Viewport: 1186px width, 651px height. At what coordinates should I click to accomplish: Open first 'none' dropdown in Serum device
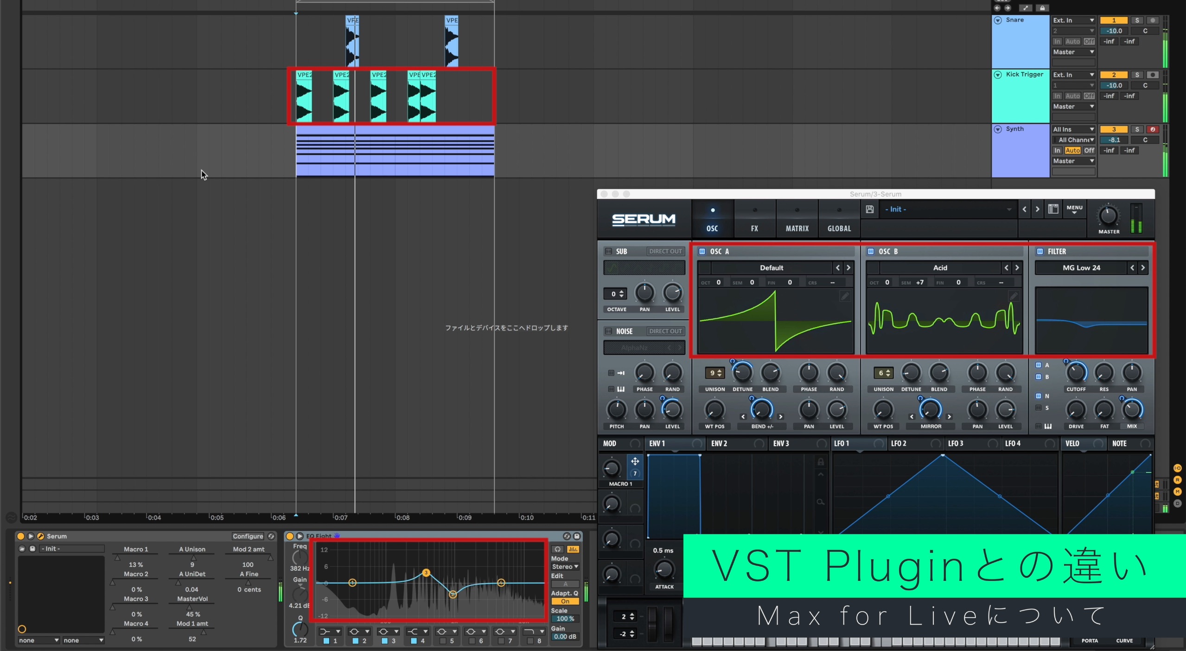point(38,640)
